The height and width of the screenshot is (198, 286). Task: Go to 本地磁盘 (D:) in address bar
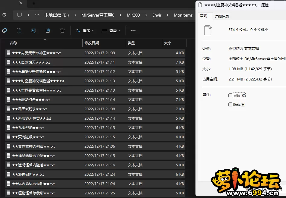[56, 15]
